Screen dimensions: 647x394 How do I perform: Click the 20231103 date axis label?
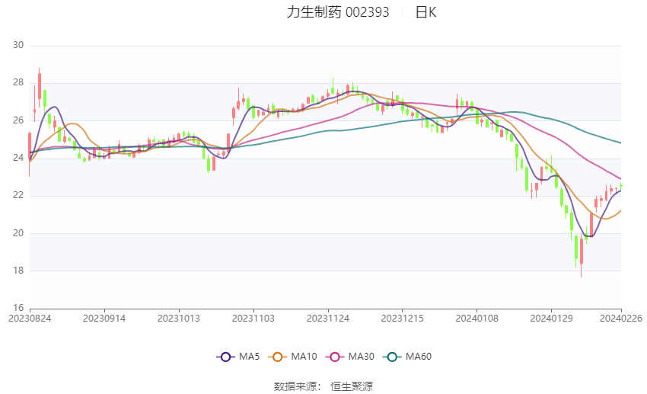253,319
